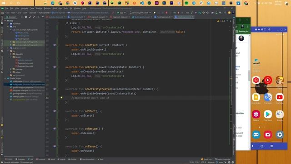Screen dimensions: 291x164
Task: Click the override gutter icon beside onResume
Action: click(55, 128)
